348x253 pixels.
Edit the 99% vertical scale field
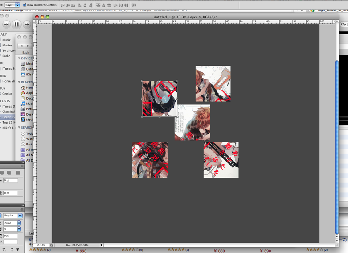tap(11, 236)
